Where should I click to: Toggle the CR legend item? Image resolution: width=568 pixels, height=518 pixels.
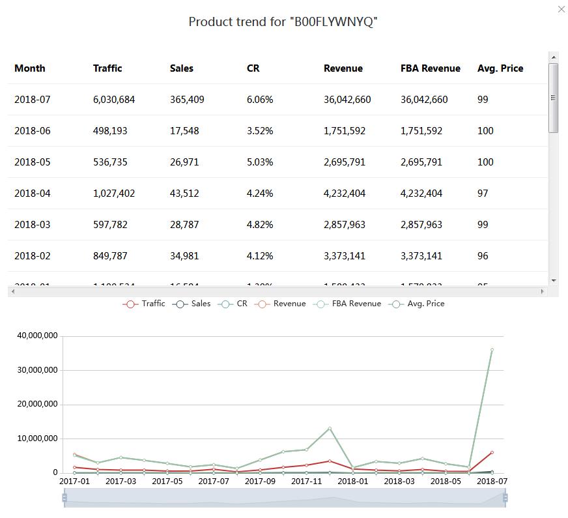234,304
